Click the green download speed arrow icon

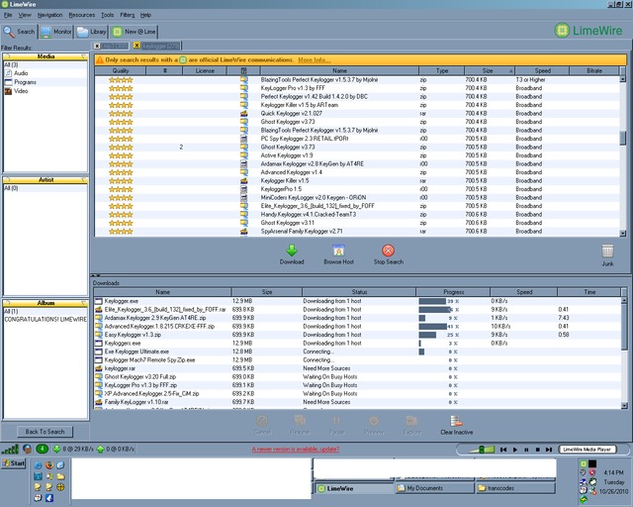[x=56, y=449]
